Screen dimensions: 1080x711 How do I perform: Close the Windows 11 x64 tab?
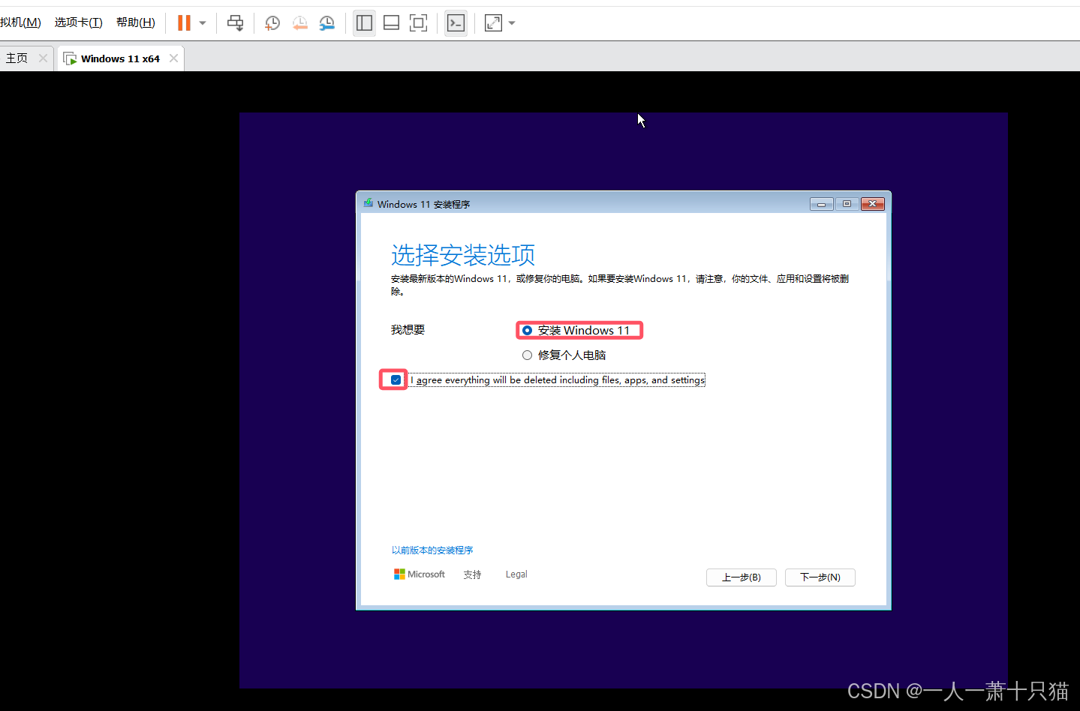pos(174,58)
